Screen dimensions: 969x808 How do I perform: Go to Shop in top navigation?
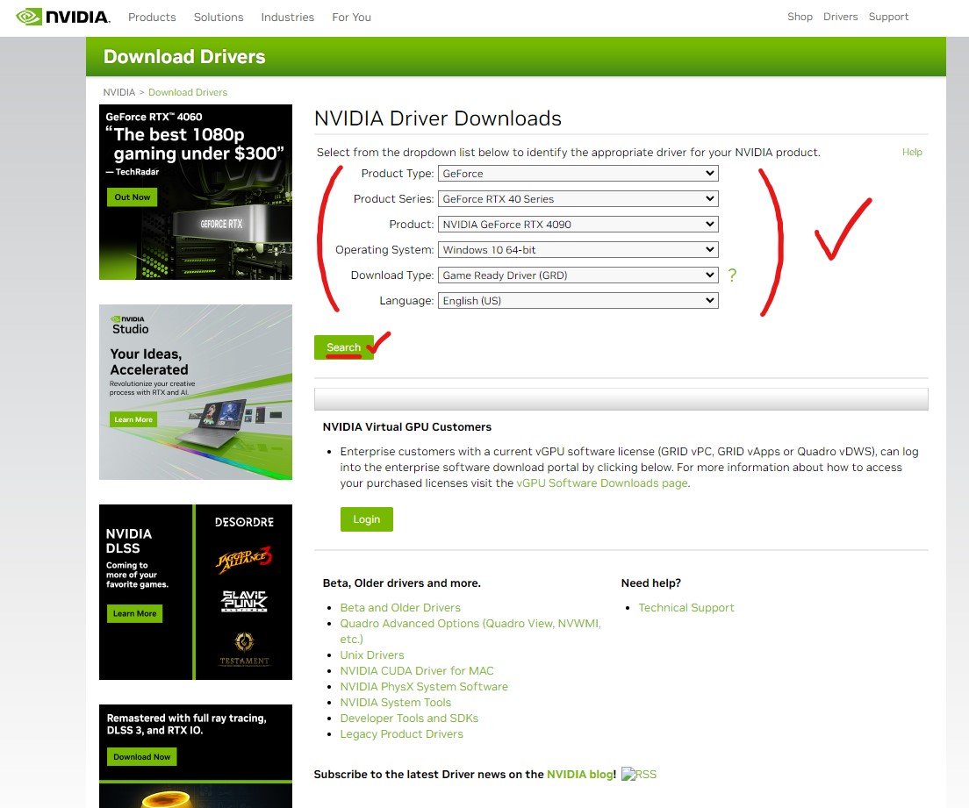(800, 17)
